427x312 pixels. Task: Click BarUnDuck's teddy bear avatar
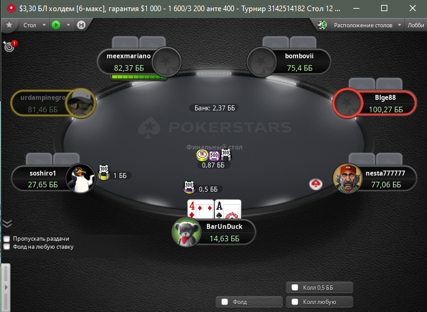[x=187, y=232]
